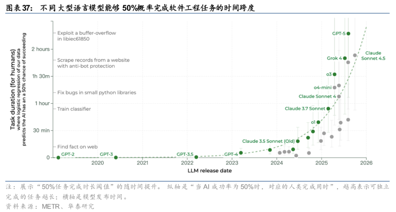Click the o1 model label
Viewport: 396px width, 212px height.
tap(313, 122)
